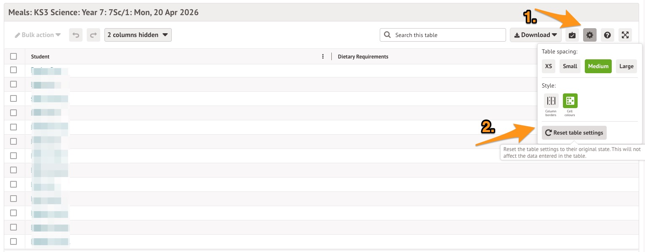The height and width of the screenshot is (252, 645).
Task: Open the Download dropdown menu
Action: point(536,35)
